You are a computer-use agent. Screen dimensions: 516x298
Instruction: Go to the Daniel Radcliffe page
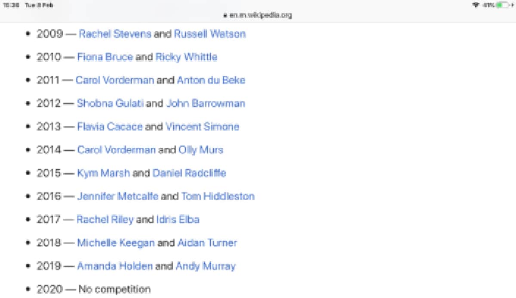point(189,174)
